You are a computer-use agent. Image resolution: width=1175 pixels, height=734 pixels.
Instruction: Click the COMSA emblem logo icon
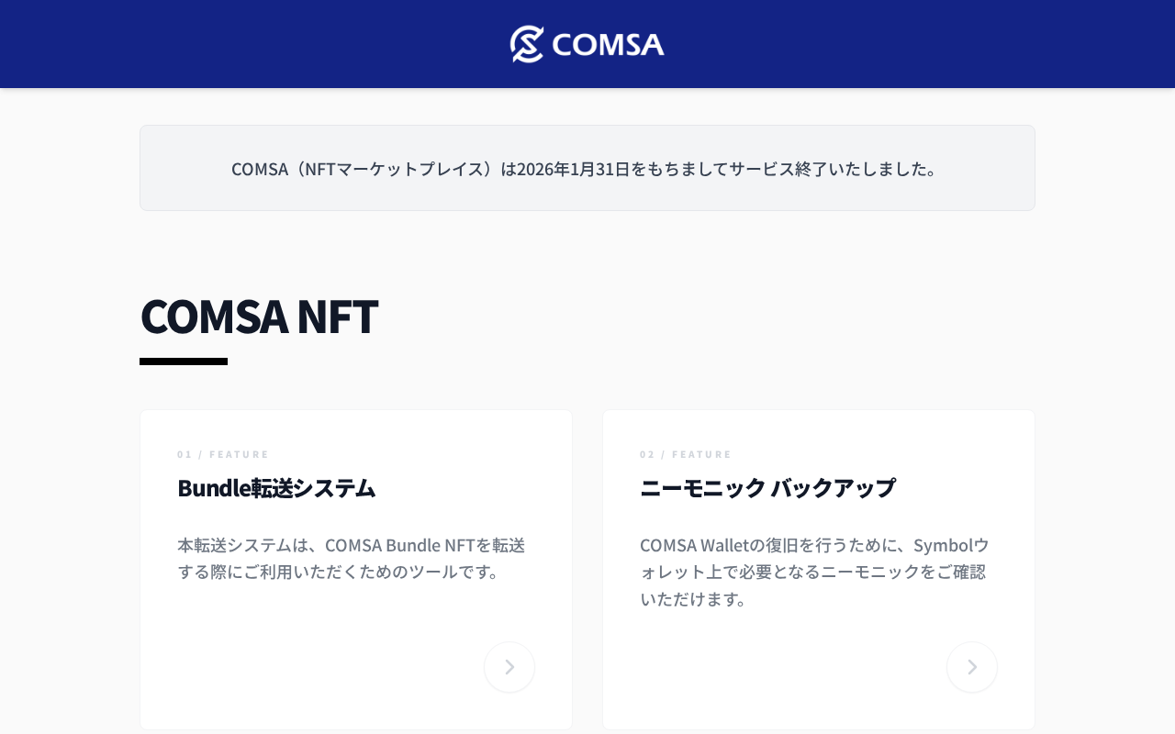point(528,44)
